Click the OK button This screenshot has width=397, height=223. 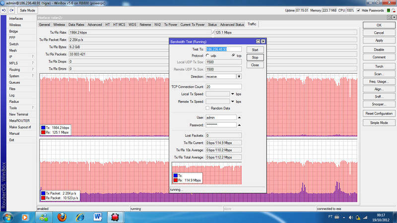point(379,25)
